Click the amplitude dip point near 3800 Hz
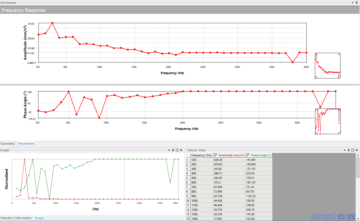Image resolution: width=360 pixels, height=221 pixels. [x=293, y=62]
